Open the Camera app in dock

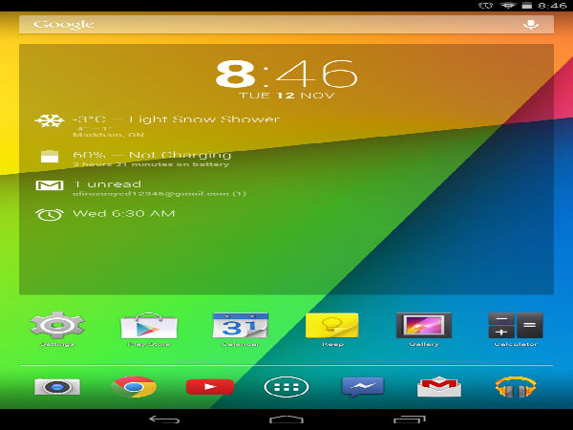[57, 387]
